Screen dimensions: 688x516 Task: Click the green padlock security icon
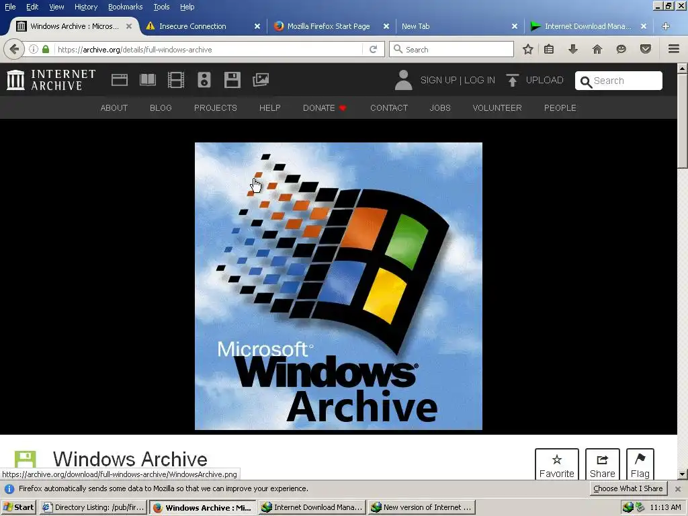point(46,49)
